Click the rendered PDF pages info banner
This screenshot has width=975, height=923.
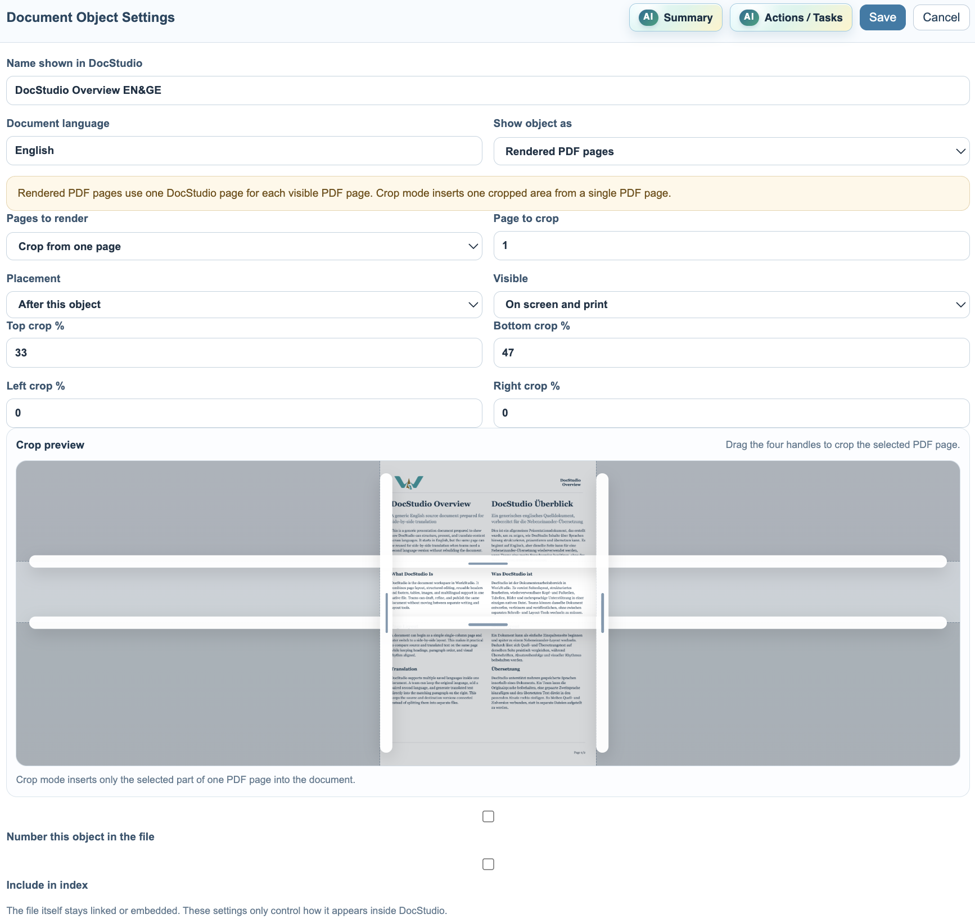487,193
